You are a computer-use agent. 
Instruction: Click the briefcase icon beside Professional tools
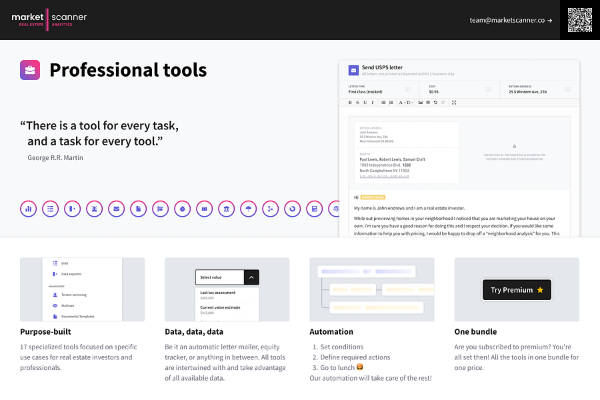click(x=30, y=70)
